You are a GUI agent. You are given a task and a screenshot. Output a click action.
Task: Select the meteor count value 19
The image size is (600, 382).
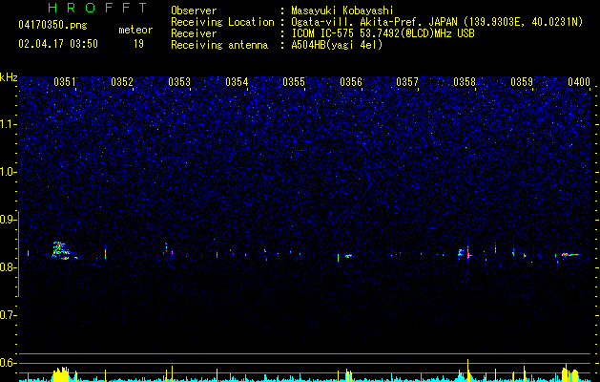click(138, 44)
